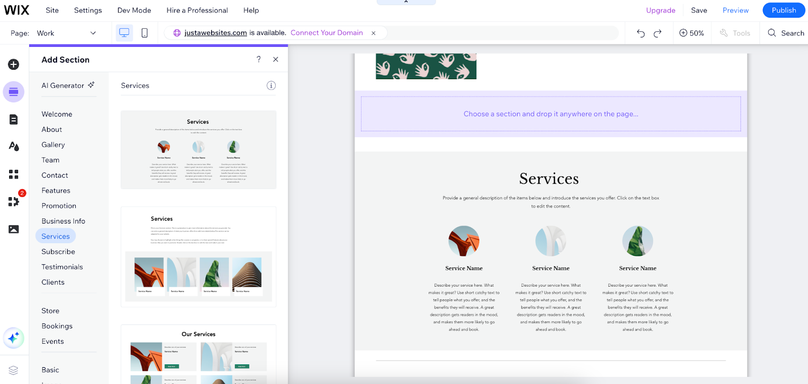Click the Preview button

[735, 10]
